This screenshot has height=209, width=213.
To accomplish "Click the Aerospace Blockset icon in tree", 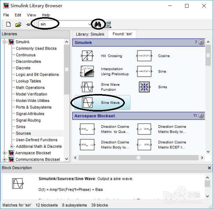I will [x=11, y=153].
